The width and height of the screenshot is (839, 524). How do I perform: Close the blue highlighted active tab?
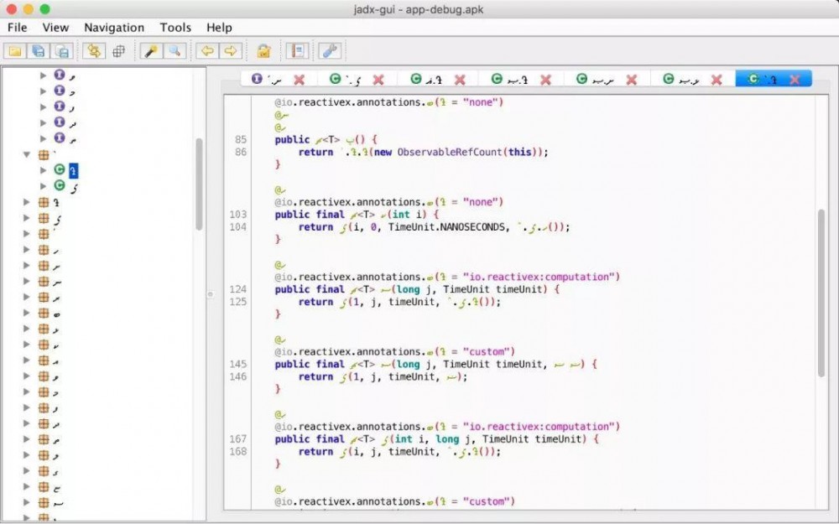tap(795, 80)
